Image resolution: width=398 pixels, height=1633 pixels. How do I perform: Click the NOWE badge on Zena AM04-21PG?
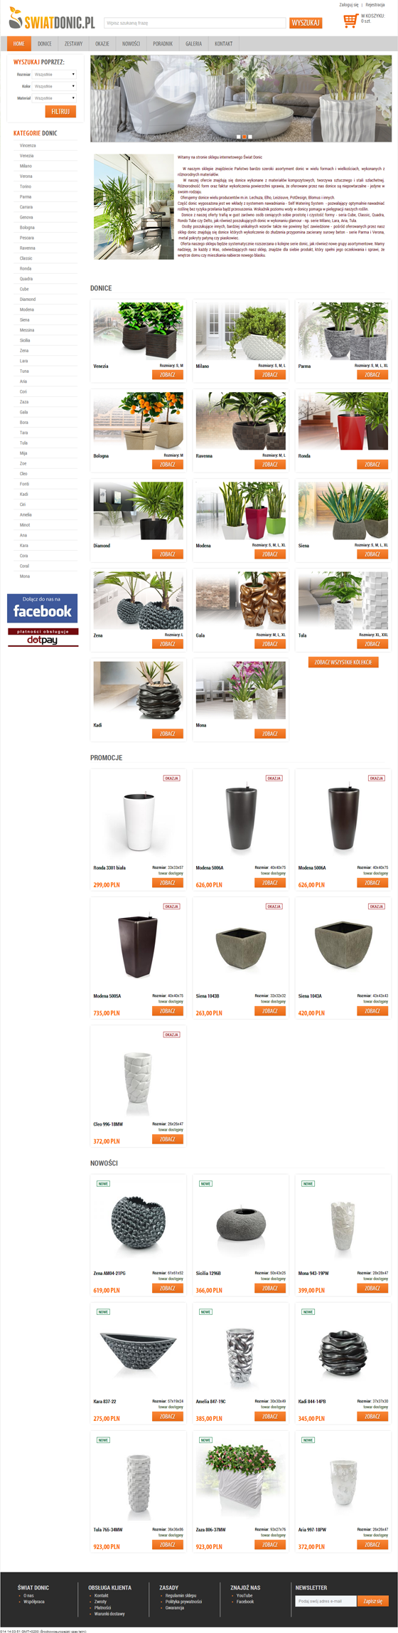(103, 1183)
